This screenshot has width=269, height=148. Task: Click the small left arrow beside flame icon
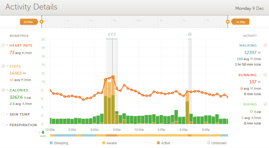pyautogui.click(x=39, y=132)
